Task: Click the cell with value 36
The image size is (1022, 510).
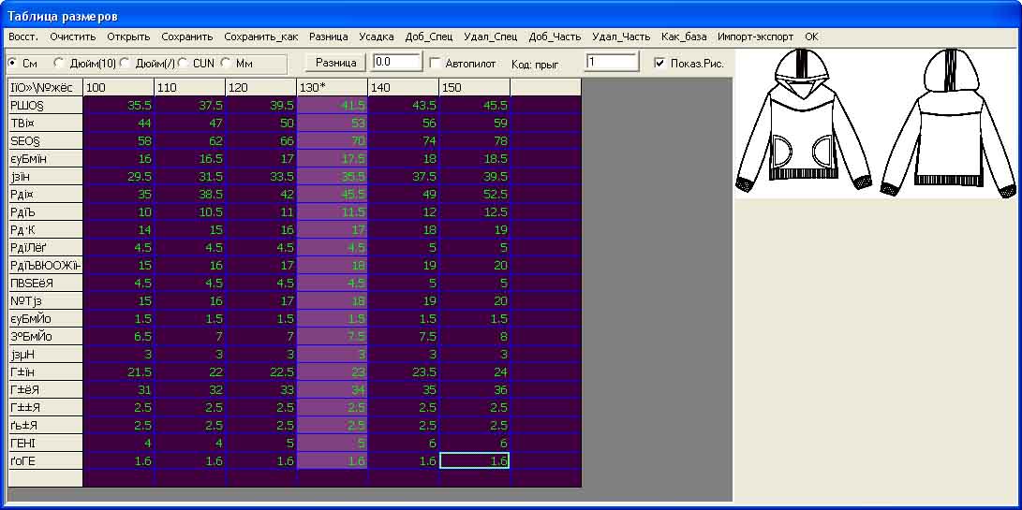Action: click(474, 389)
